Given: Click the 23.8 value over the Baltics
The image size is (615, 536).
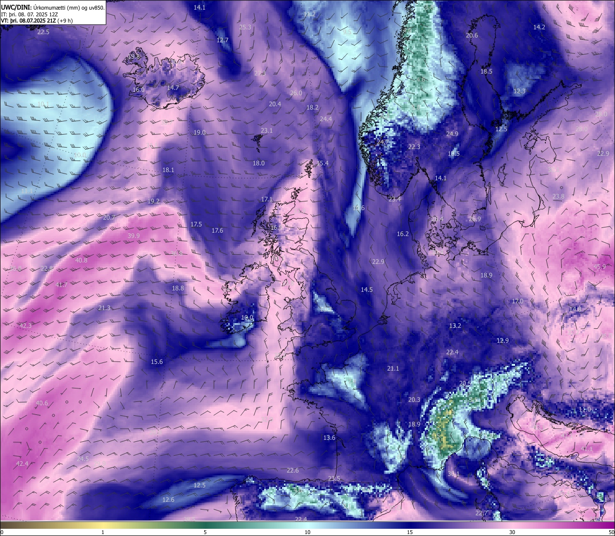Looking at the screenshot, I should 558,197.
